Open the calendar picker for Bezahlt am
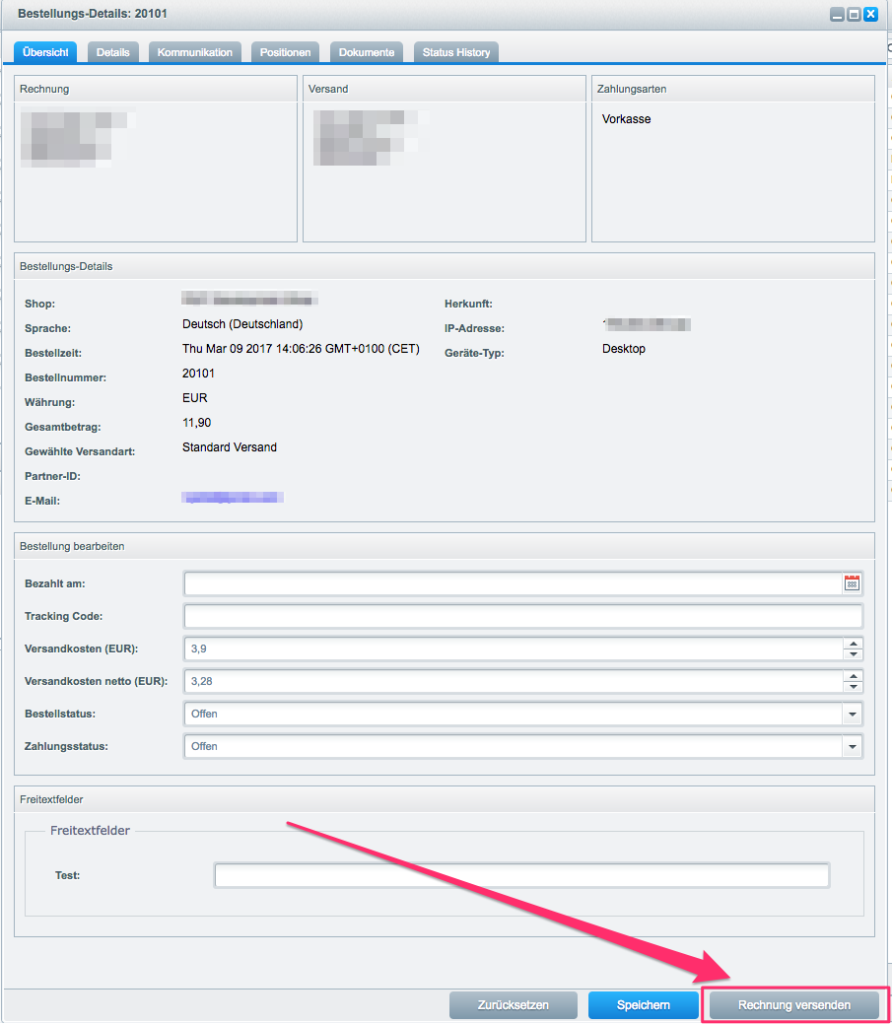892x1024 pixels. click(x=852, y=583)
